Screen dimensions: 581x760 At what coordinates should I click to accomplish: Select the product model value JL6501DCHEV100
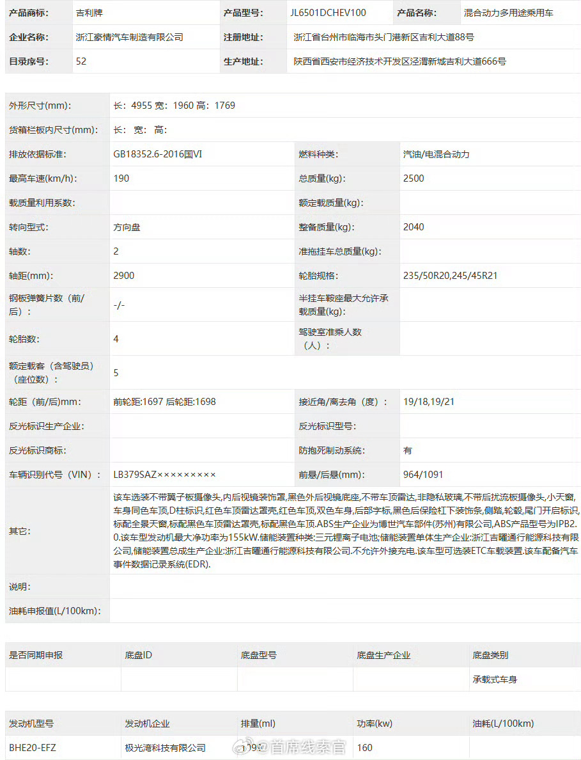(329, 13)
